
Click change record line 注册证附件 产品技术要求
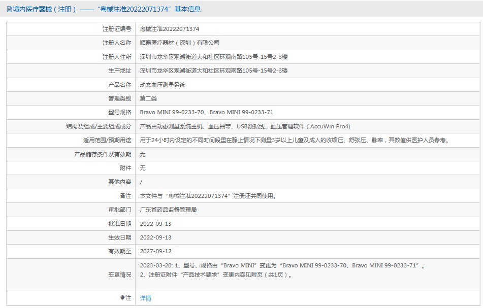pos(216,275)
